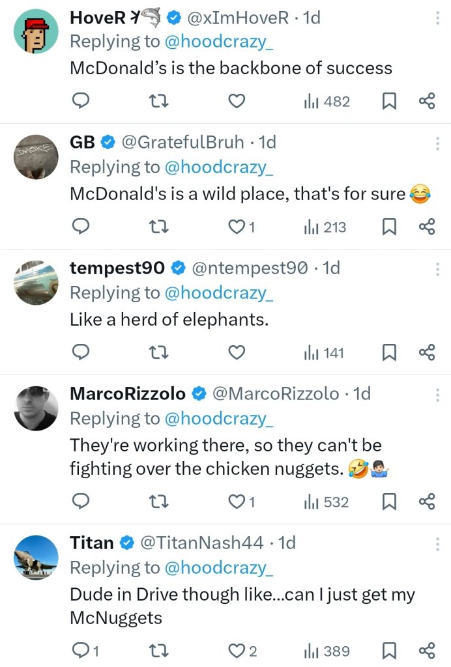Like MarcoRizzolo's chicken nuggets reply
Image resolution: width=451 pixels, height=667 pixels.
pyautogui.click(x=237, y=502)
